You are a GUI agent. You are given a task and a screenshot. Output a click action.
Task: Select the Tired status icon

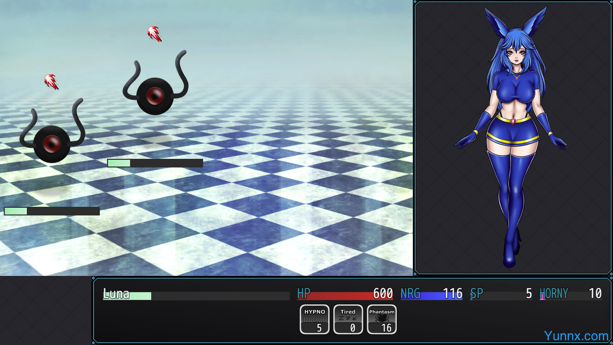[x=348, y=319]
